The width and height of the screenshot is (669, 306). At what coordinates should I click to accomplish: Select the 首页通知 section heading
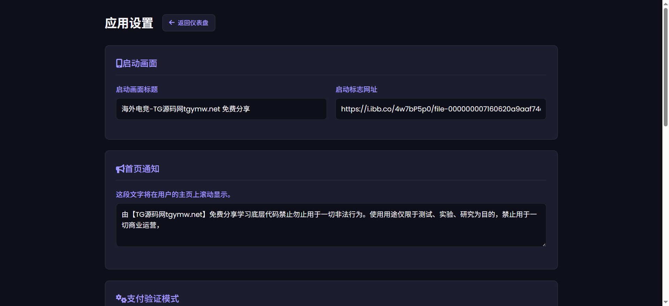coord(142,169)
